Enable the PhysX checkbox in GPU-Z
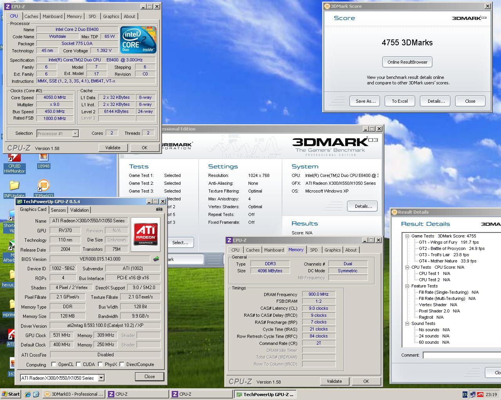Viewport: 501px width, 400px height. click(x=101, y=364)
